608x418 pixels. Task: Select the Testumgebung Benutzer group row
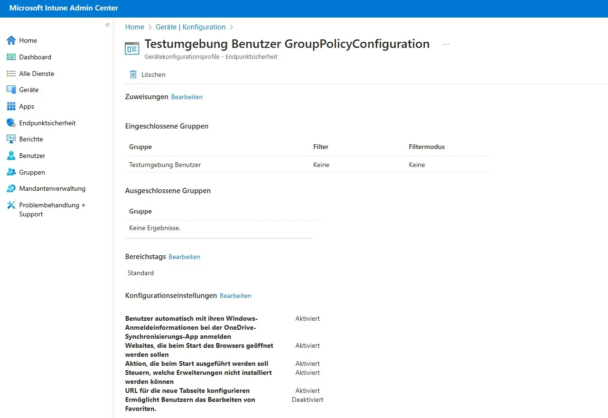(x=307, y=165)
